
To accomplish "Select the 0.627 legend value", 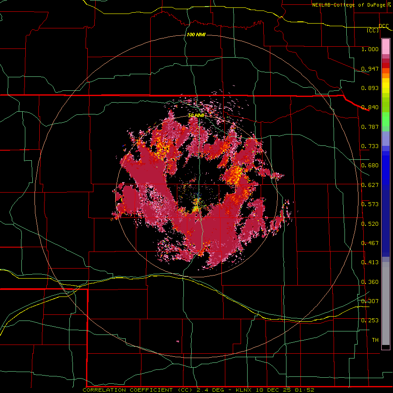I will 370,185.
